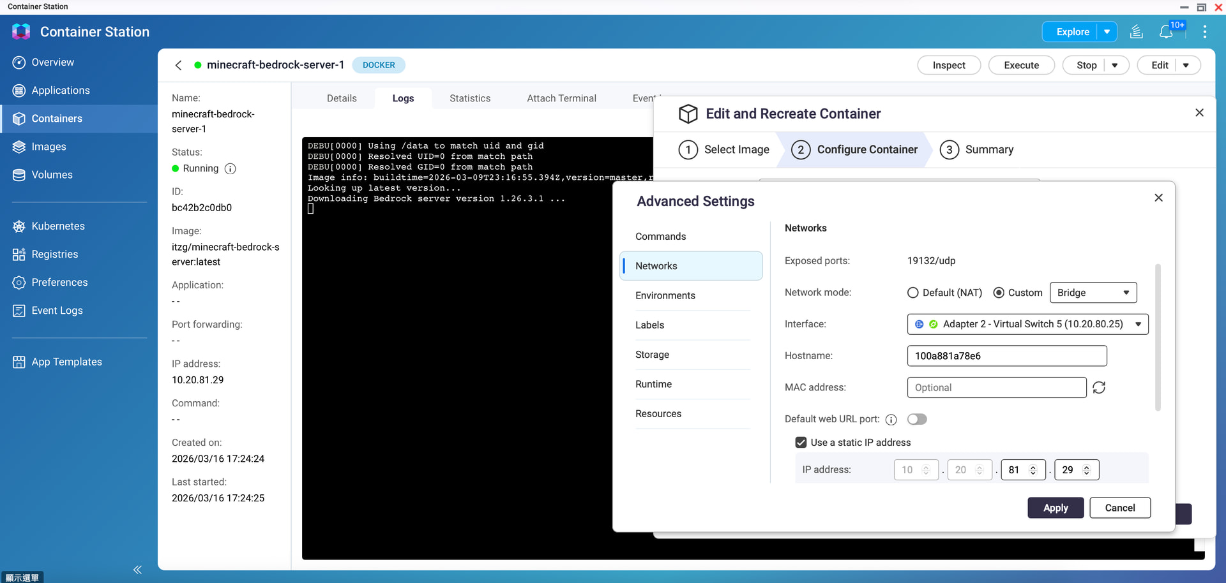Click the notifications bell icon
Screen dimensions: 1226x583
(x=1166, y=32)
